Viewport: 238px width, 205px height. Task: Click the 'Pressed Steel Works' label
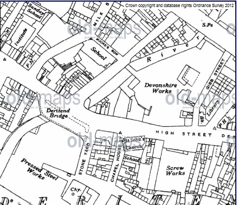[x=40, y=170]
